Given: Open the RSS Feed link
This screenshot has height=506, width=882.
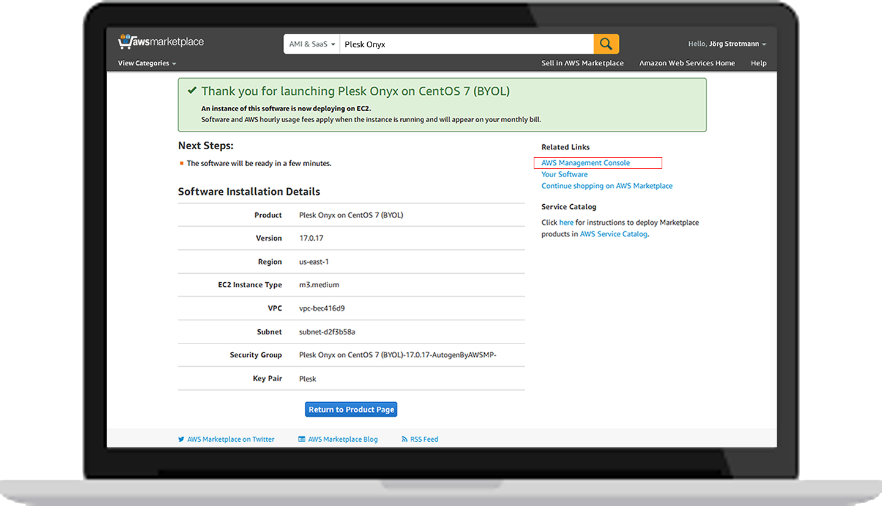Looking at the screenshot, I should pyautogui.click(x=424, y=439).
